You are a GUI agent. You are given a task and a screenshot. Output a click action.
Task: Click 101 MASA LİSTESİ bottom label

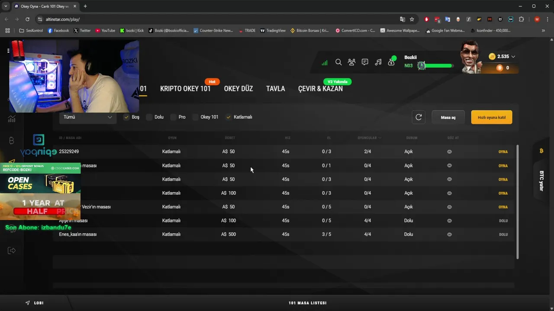307,303
